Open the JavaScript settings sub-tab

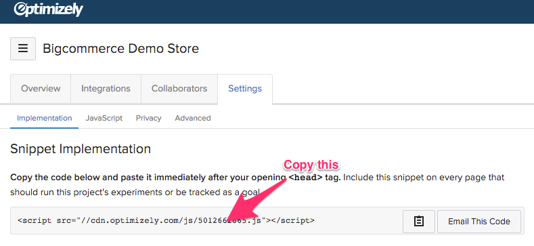pos(104,118)
